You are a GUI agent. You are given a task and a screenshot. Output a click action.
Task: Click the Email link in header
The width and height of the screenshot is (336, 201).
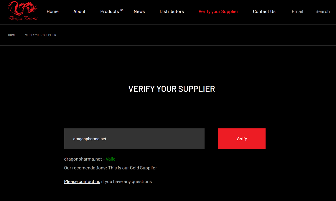point(297,12)
